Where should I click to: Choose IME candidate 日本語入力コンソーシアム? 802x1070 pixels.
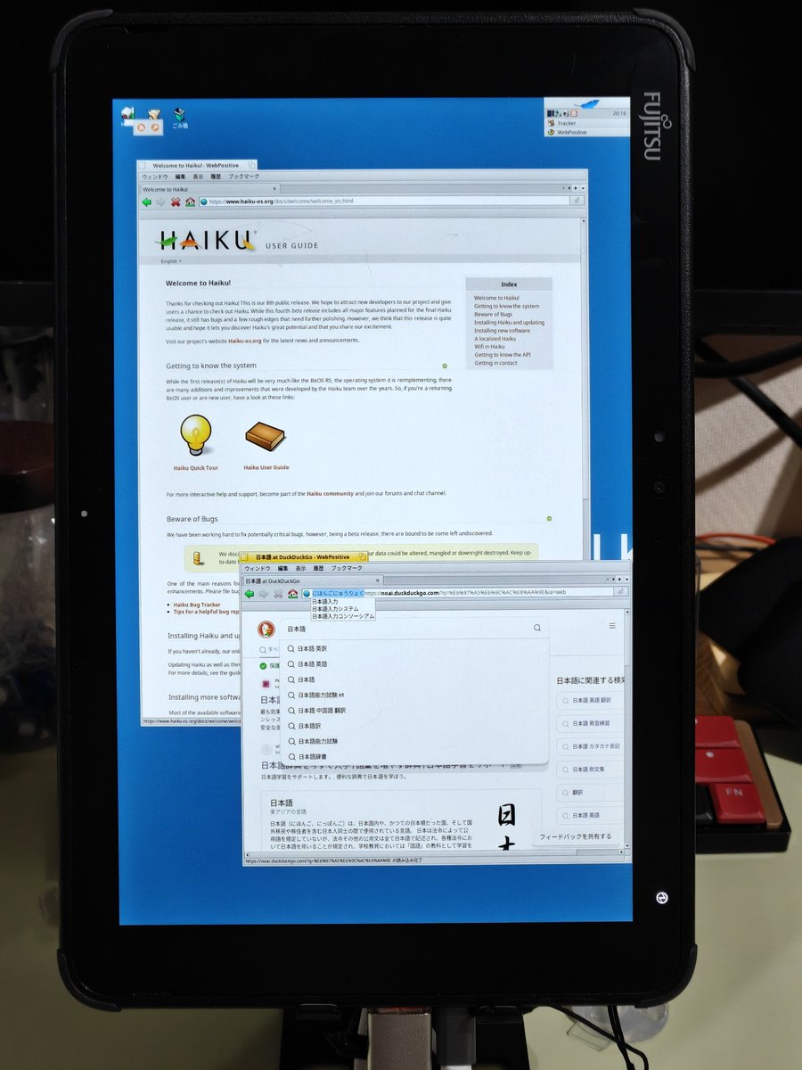point(343,616)
